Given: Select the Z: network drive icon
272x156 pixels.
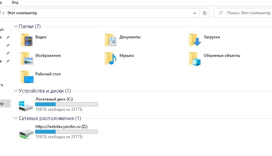Looking at the screenshot, I should [26, 133].
